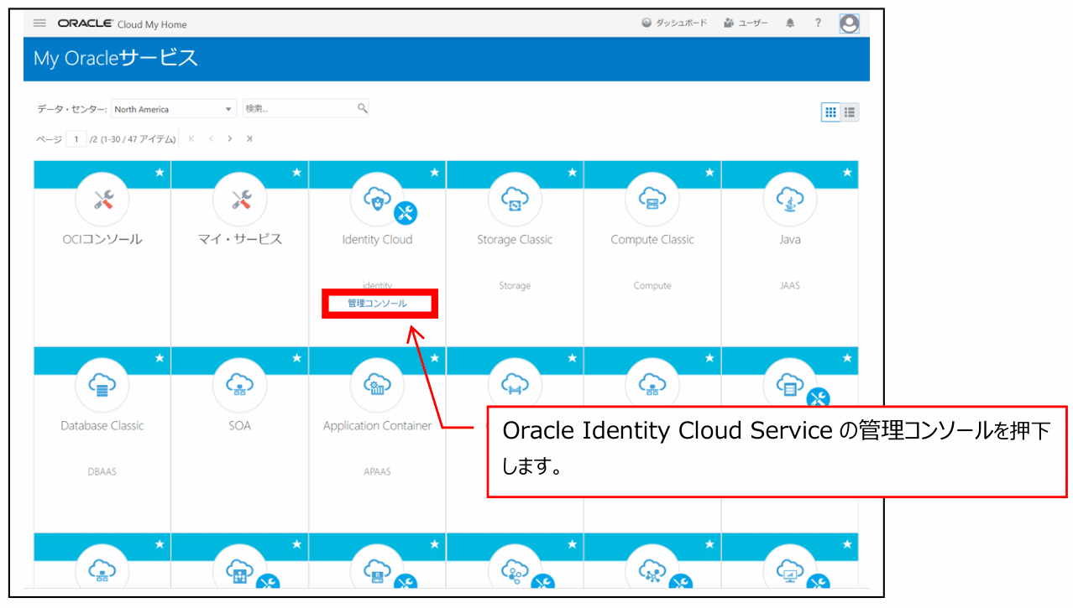Click the wrench badge on Identity Cloud
The width and height of the screenshot is (1073, 608).
click(x=406, y=214)
